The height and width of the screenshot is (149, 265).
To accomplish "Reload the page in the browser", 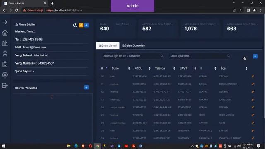I will (17, 10).
